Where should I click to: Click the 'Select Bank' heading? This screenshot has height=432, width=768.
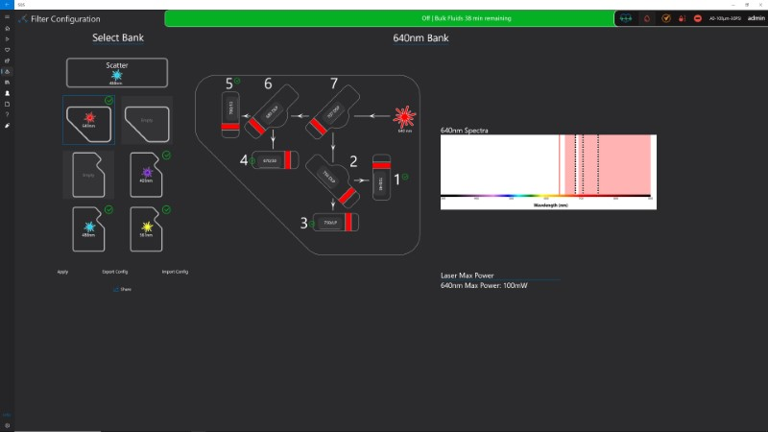point(118,37)
